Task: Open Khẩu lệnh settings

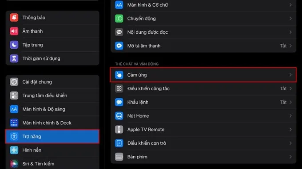Action: (x=203, y=102)
